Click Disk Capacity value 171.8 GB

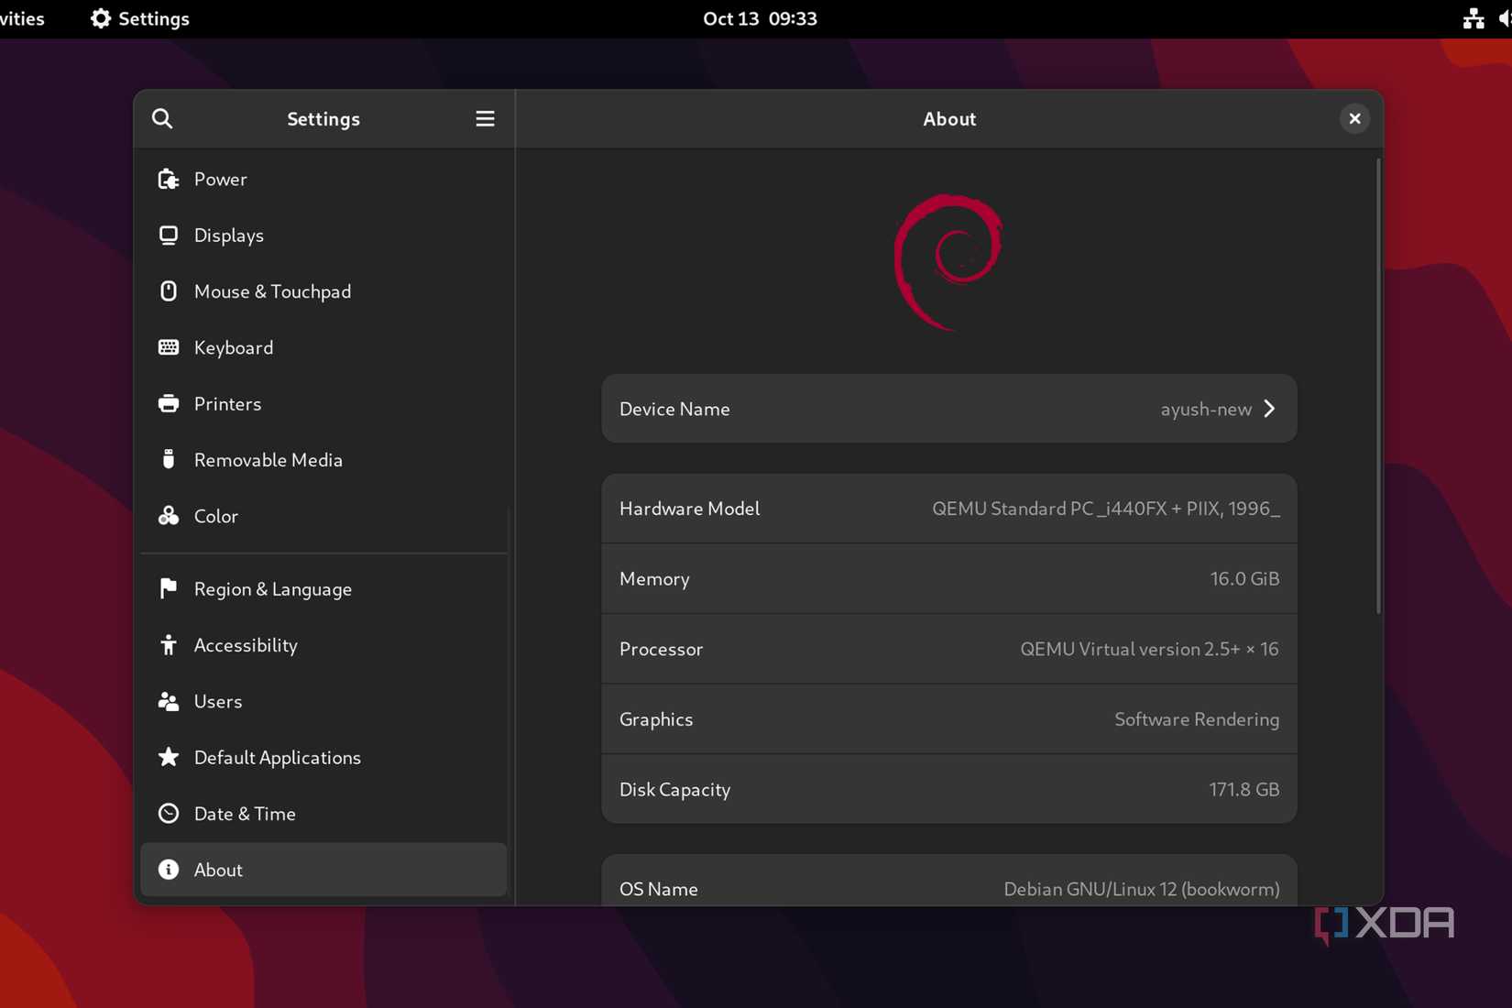tap(1244, 789)
